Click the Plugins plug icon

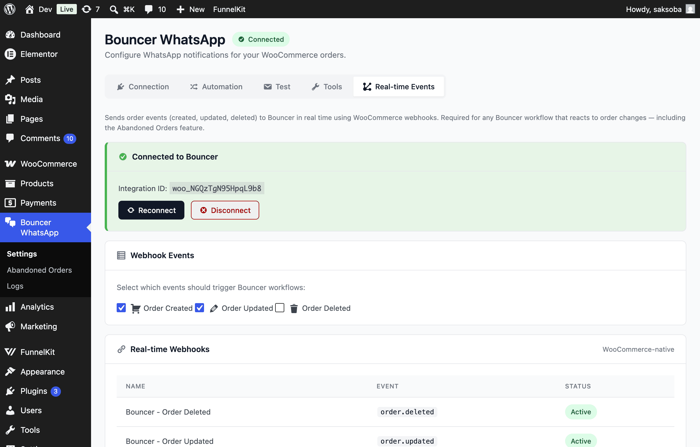10,391
